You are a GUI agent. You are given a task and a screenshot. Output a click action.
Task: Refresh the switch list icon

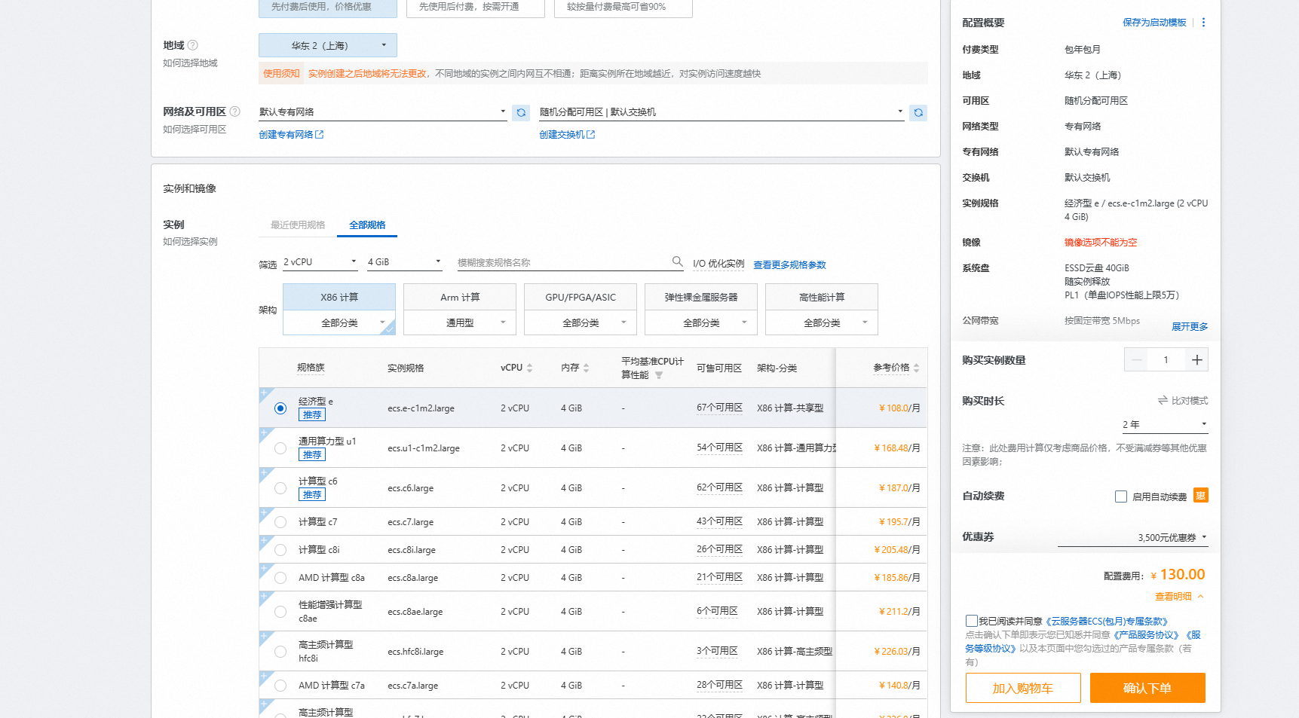coord(918,113)
